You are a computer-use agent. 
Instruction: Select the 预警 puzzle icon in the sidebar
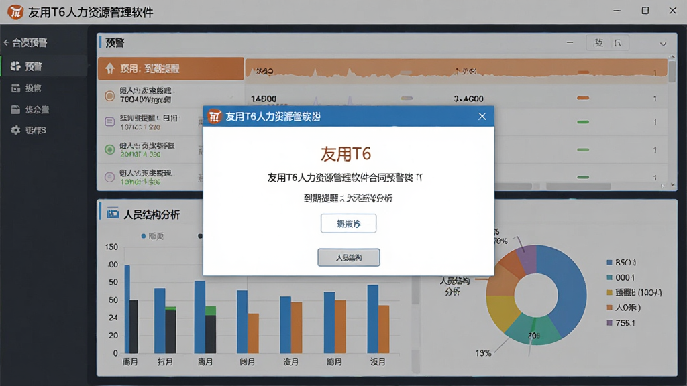point(16,66)
